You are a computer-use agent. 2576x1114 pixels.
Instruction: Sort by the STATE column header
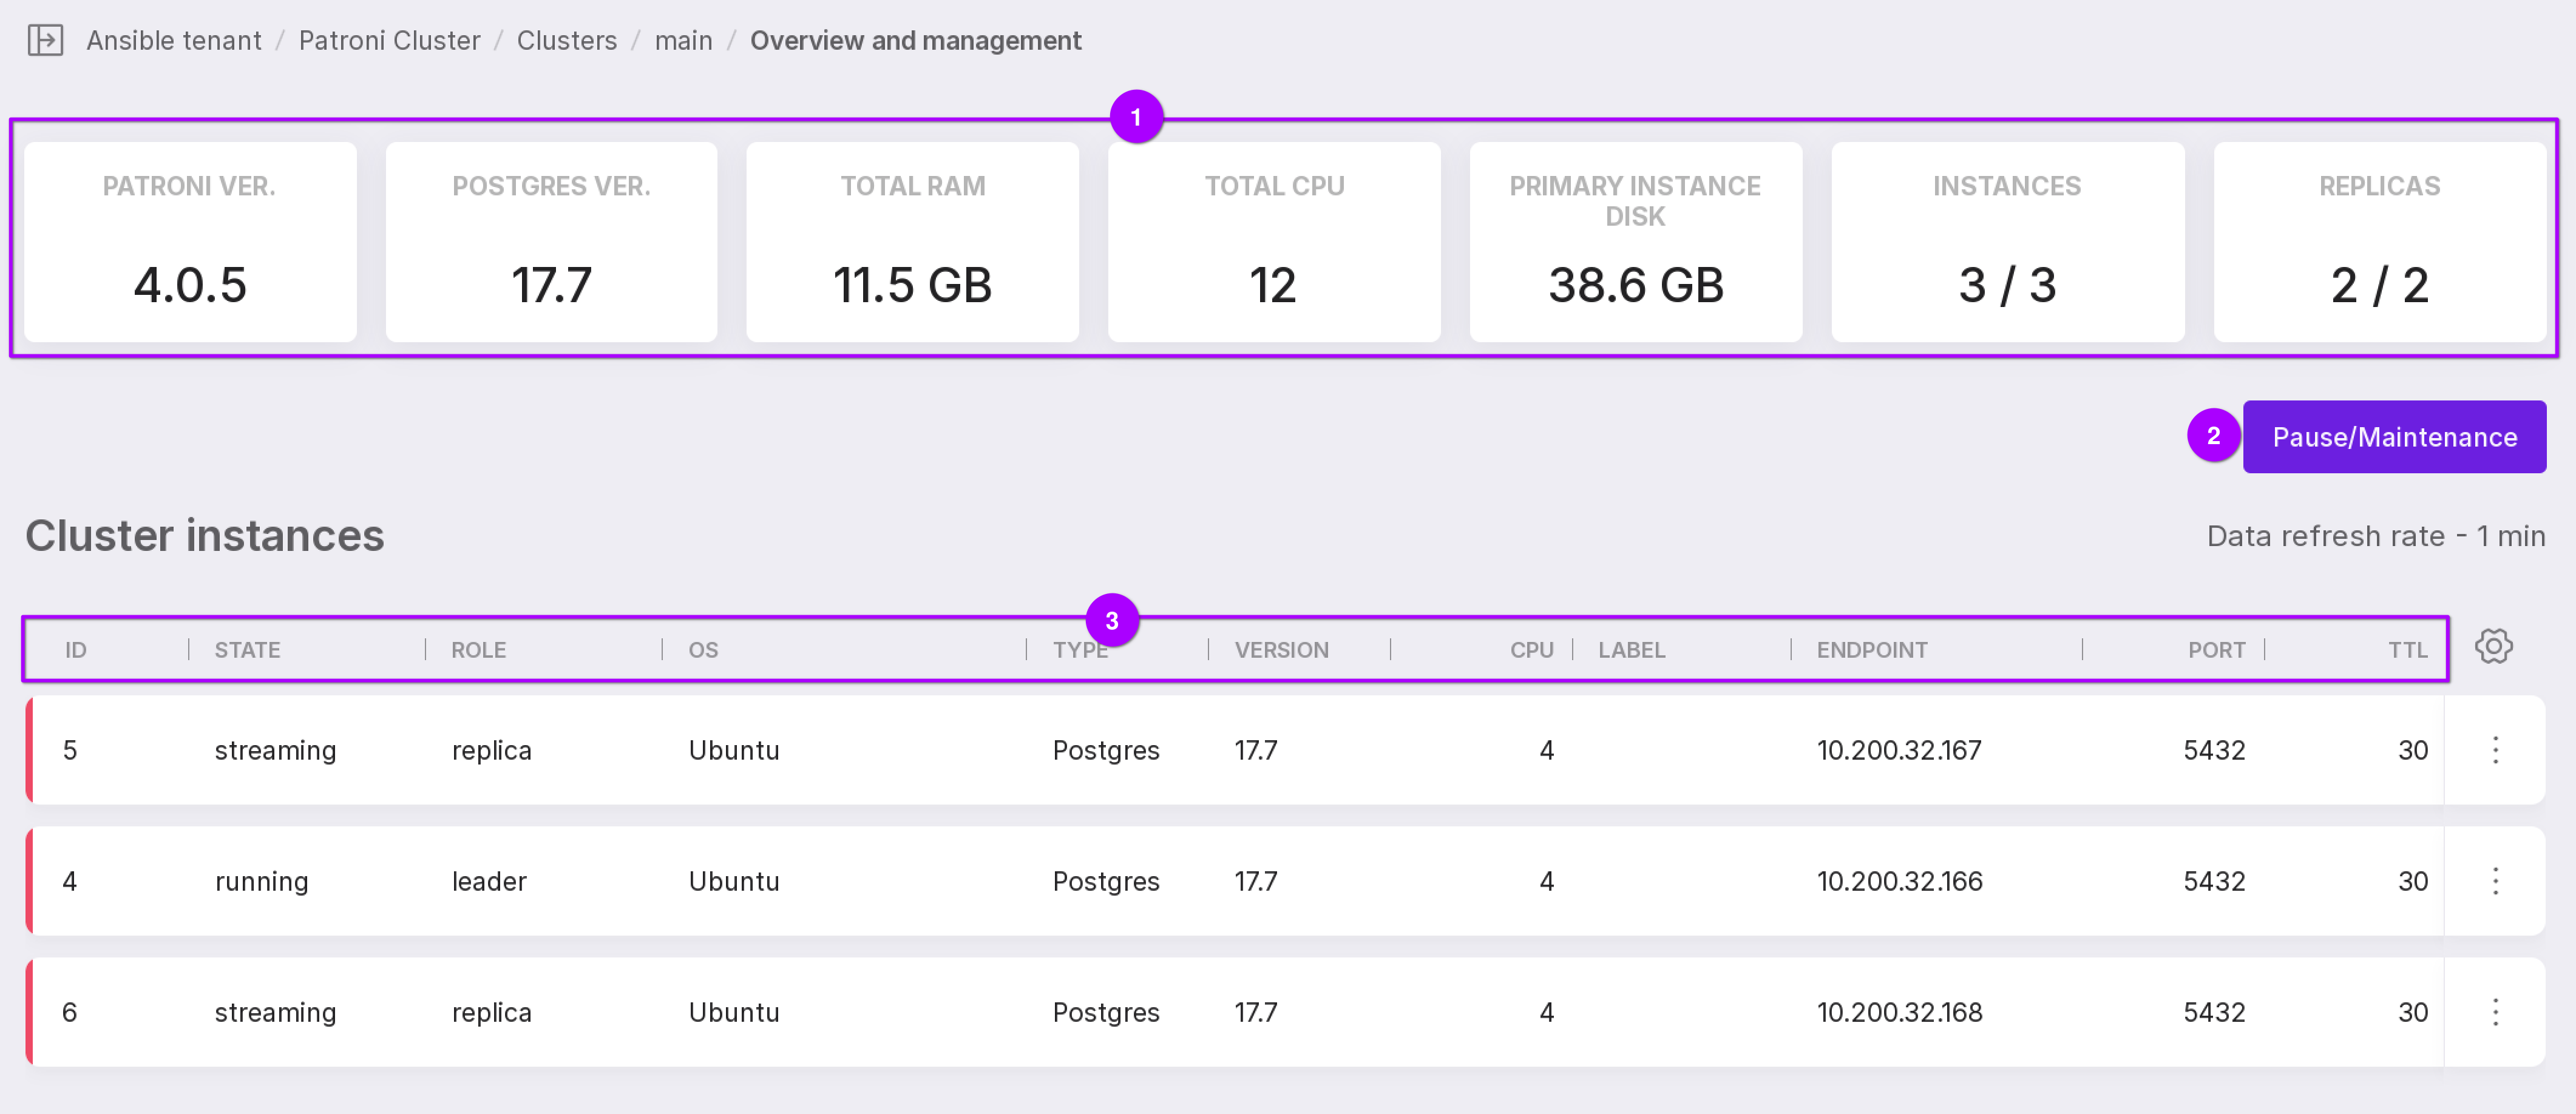(247, 650)
